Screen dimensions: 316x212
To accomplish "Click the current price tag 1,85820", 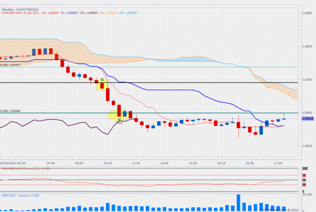I will [x=307, y=119].
